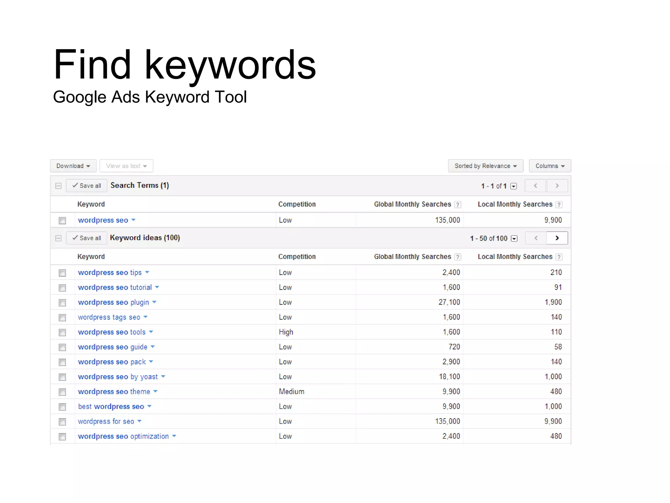
Task: Open the 1 - 1 of 1 page selector
Action: click(514, 186)
